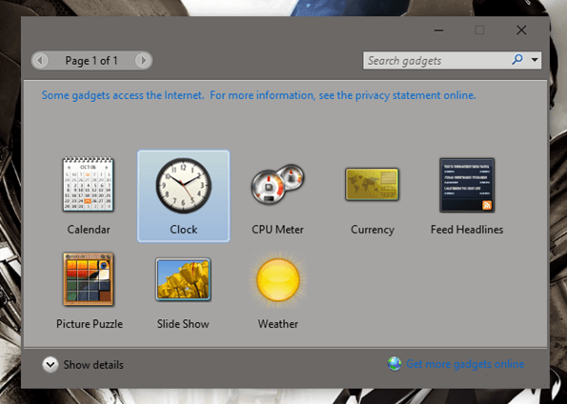Click the globe icon beside Get more gadgets

(x=395, y=363)
